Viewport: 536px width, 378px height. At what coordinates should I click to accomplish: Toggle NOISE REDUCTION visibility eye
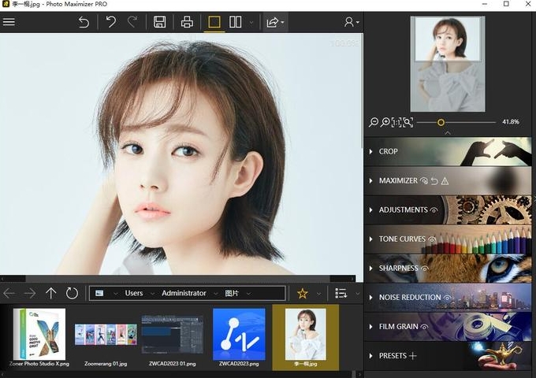coord(447,298)
